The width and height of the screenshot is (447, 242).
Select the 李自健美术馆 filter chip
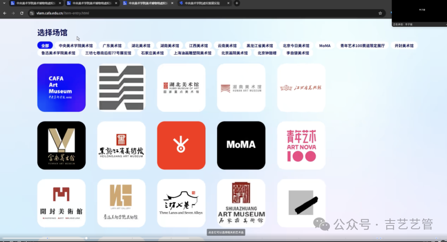pyautogui.click(x=298, y=53)
